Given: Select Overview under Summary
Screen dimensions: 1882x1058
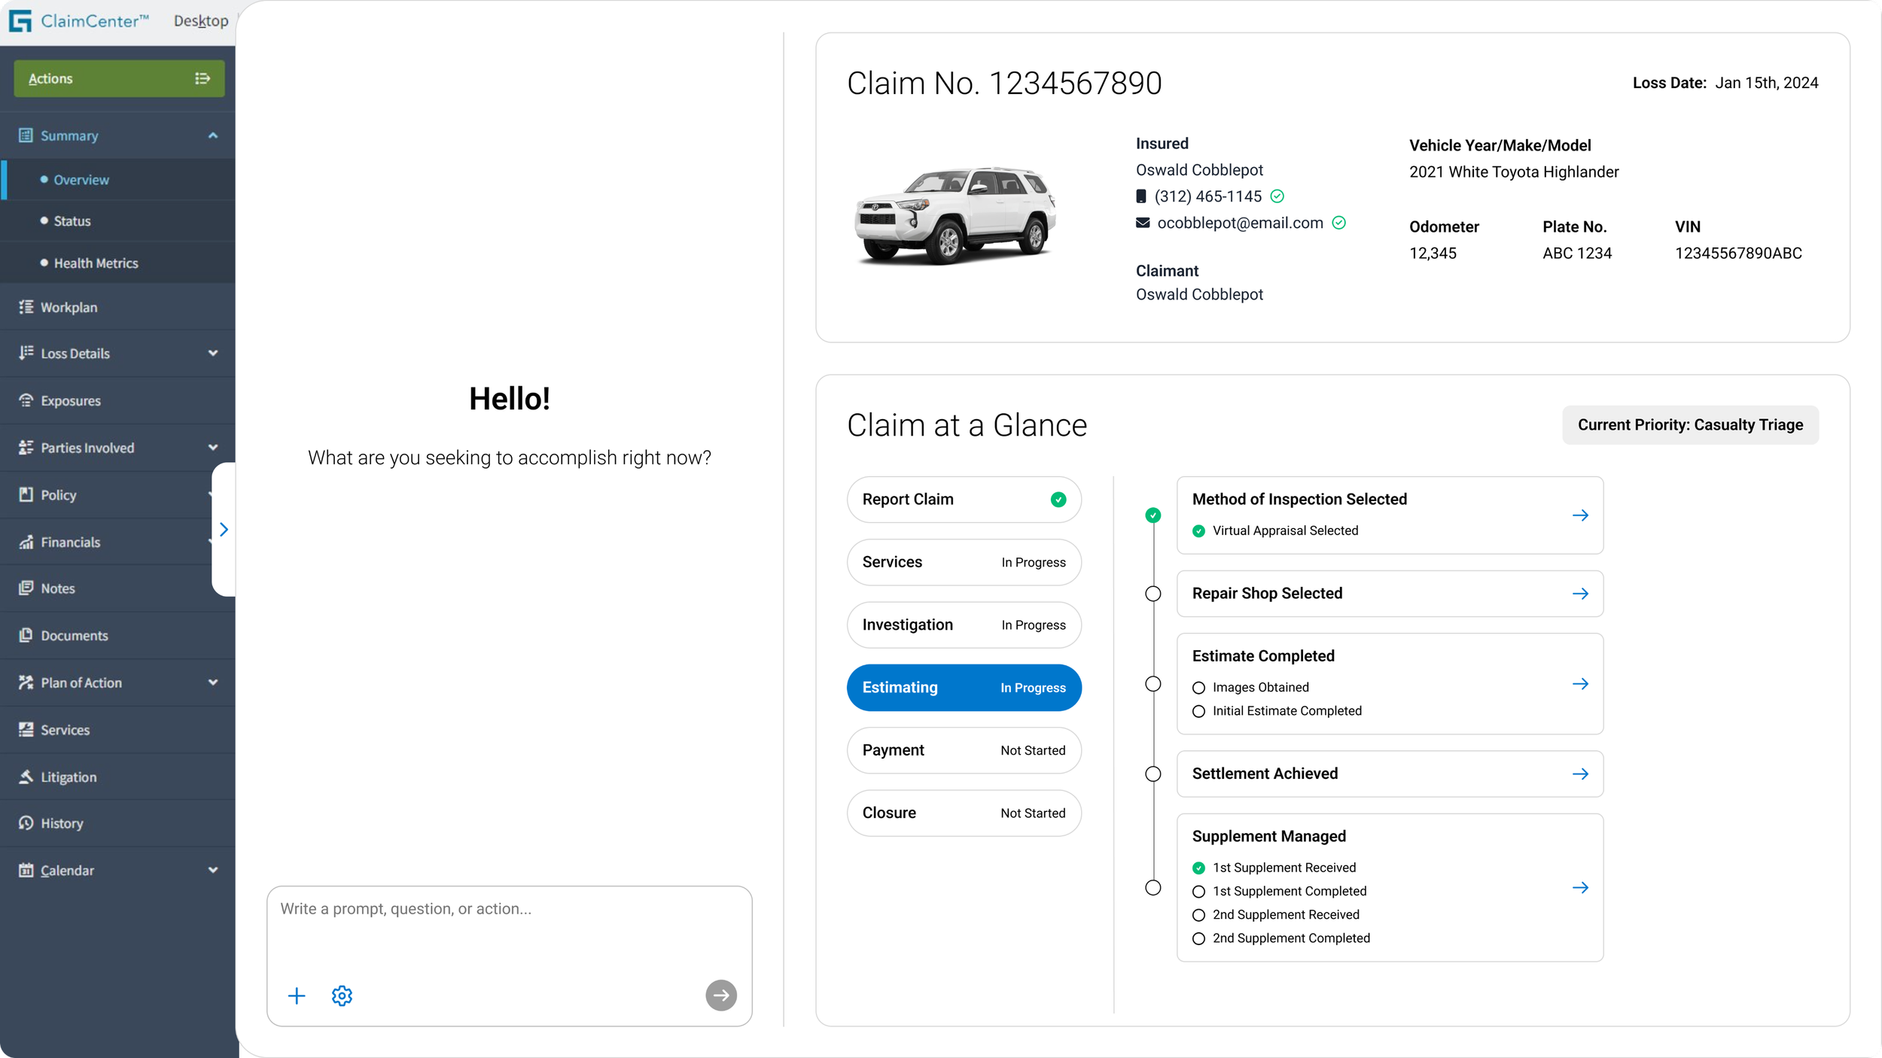Looking at the screenshot, I should click(81, 180).
